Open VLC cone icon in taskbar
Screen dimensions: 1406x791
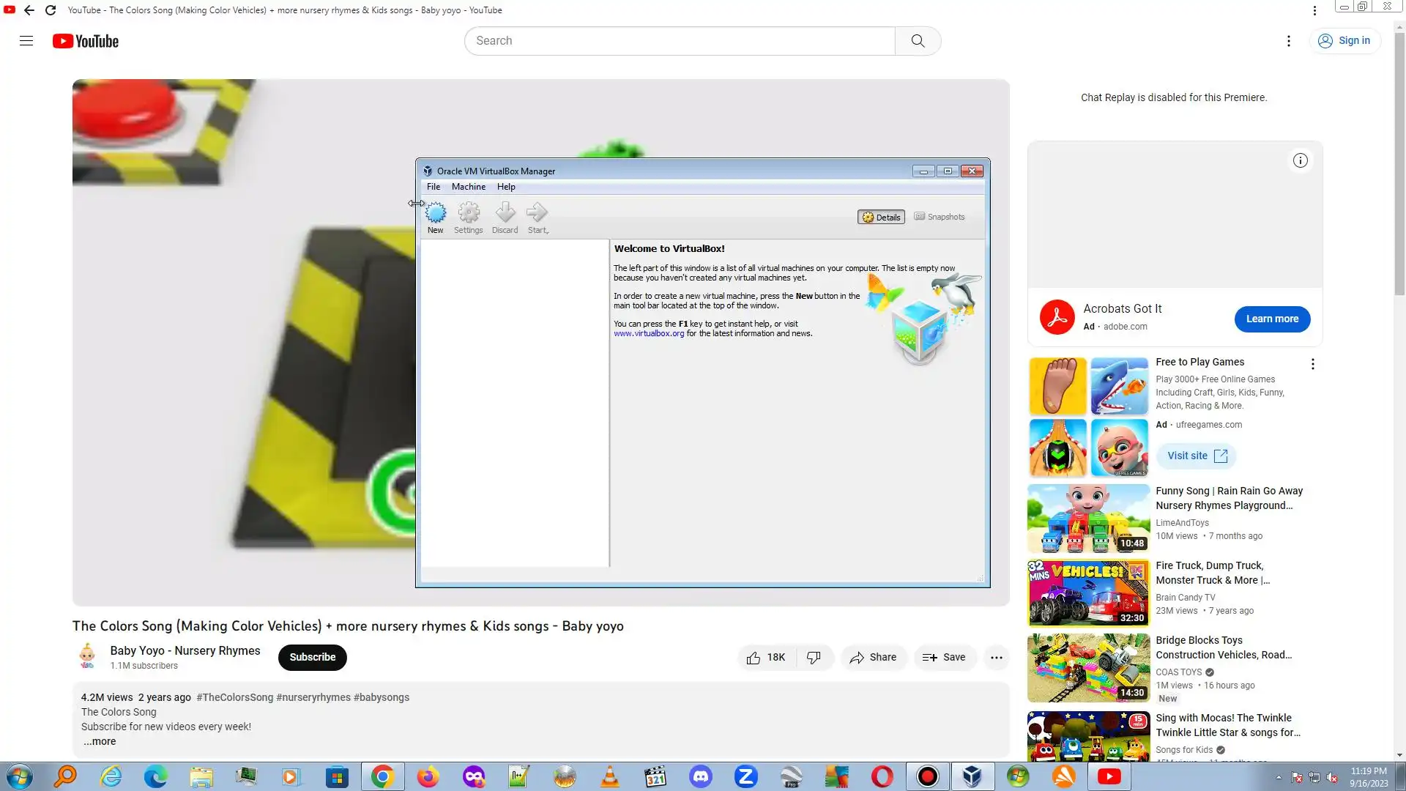[609, 776]
